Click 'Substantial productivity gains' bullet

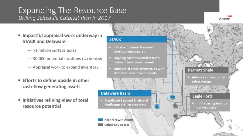tap(139, 71)
